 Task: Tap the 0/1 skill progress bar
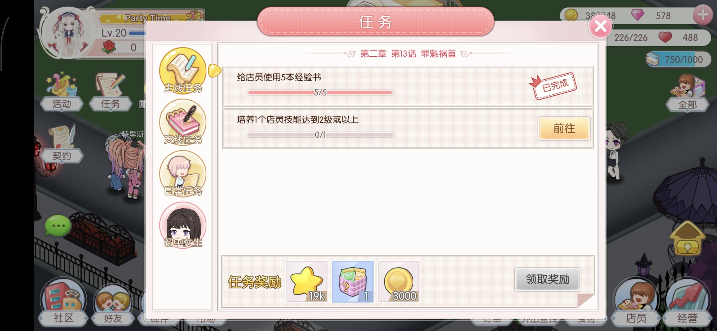tap(320, 135)
